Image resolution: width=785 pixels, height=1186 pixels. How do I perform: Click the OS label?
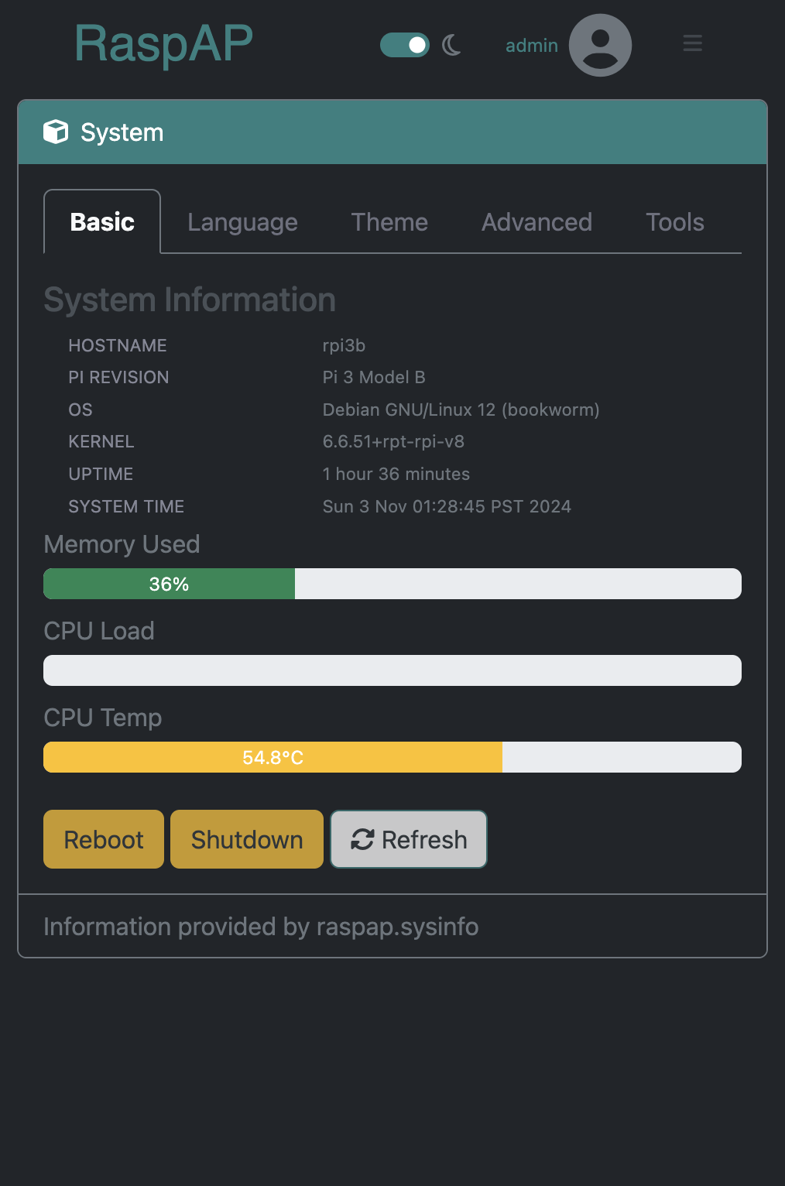coord(81,410)
